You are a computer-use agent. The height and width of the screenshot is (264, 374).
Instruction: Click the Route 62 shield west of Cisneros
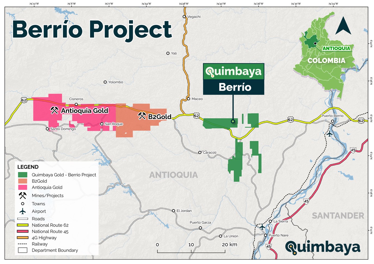pos(24,100)
